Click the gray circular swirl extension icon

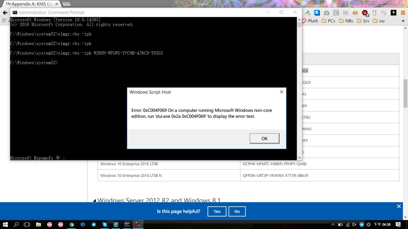coord(346,13)
